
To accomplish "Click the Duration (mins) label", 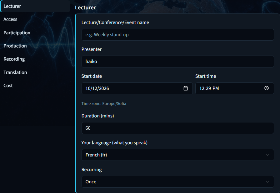I will (98, 116).
